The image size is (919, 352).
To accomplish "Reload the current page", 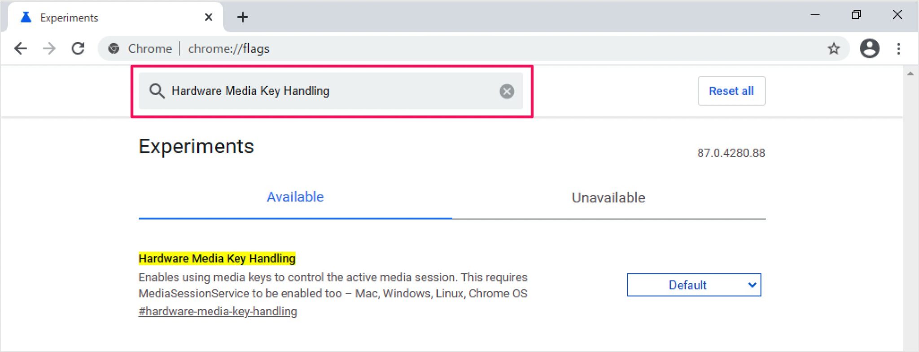I will (78, 48).
